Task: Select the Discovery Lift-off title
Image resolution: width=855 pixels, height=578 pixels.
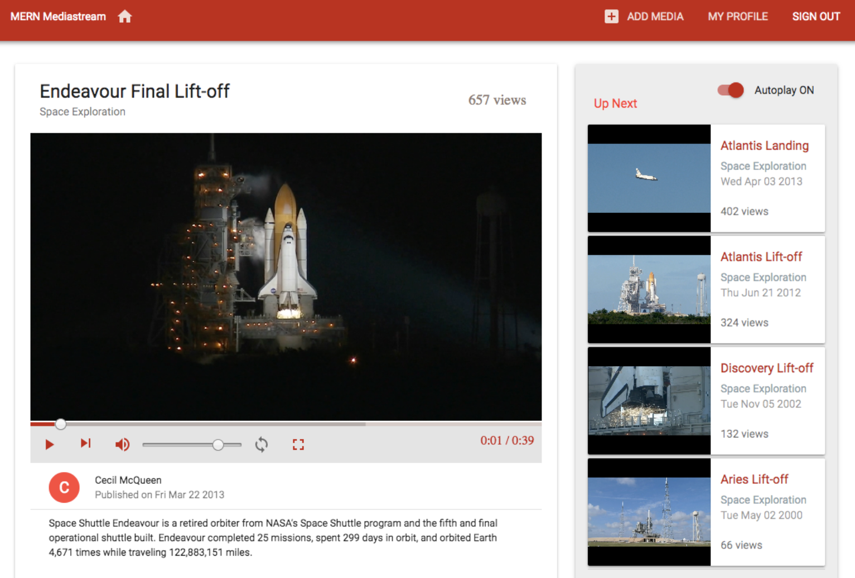Action: point(767,368)
